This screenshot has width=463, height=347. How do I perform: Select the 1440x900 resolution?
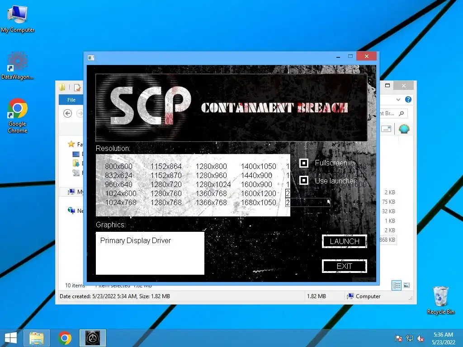[x=256, y=176]
